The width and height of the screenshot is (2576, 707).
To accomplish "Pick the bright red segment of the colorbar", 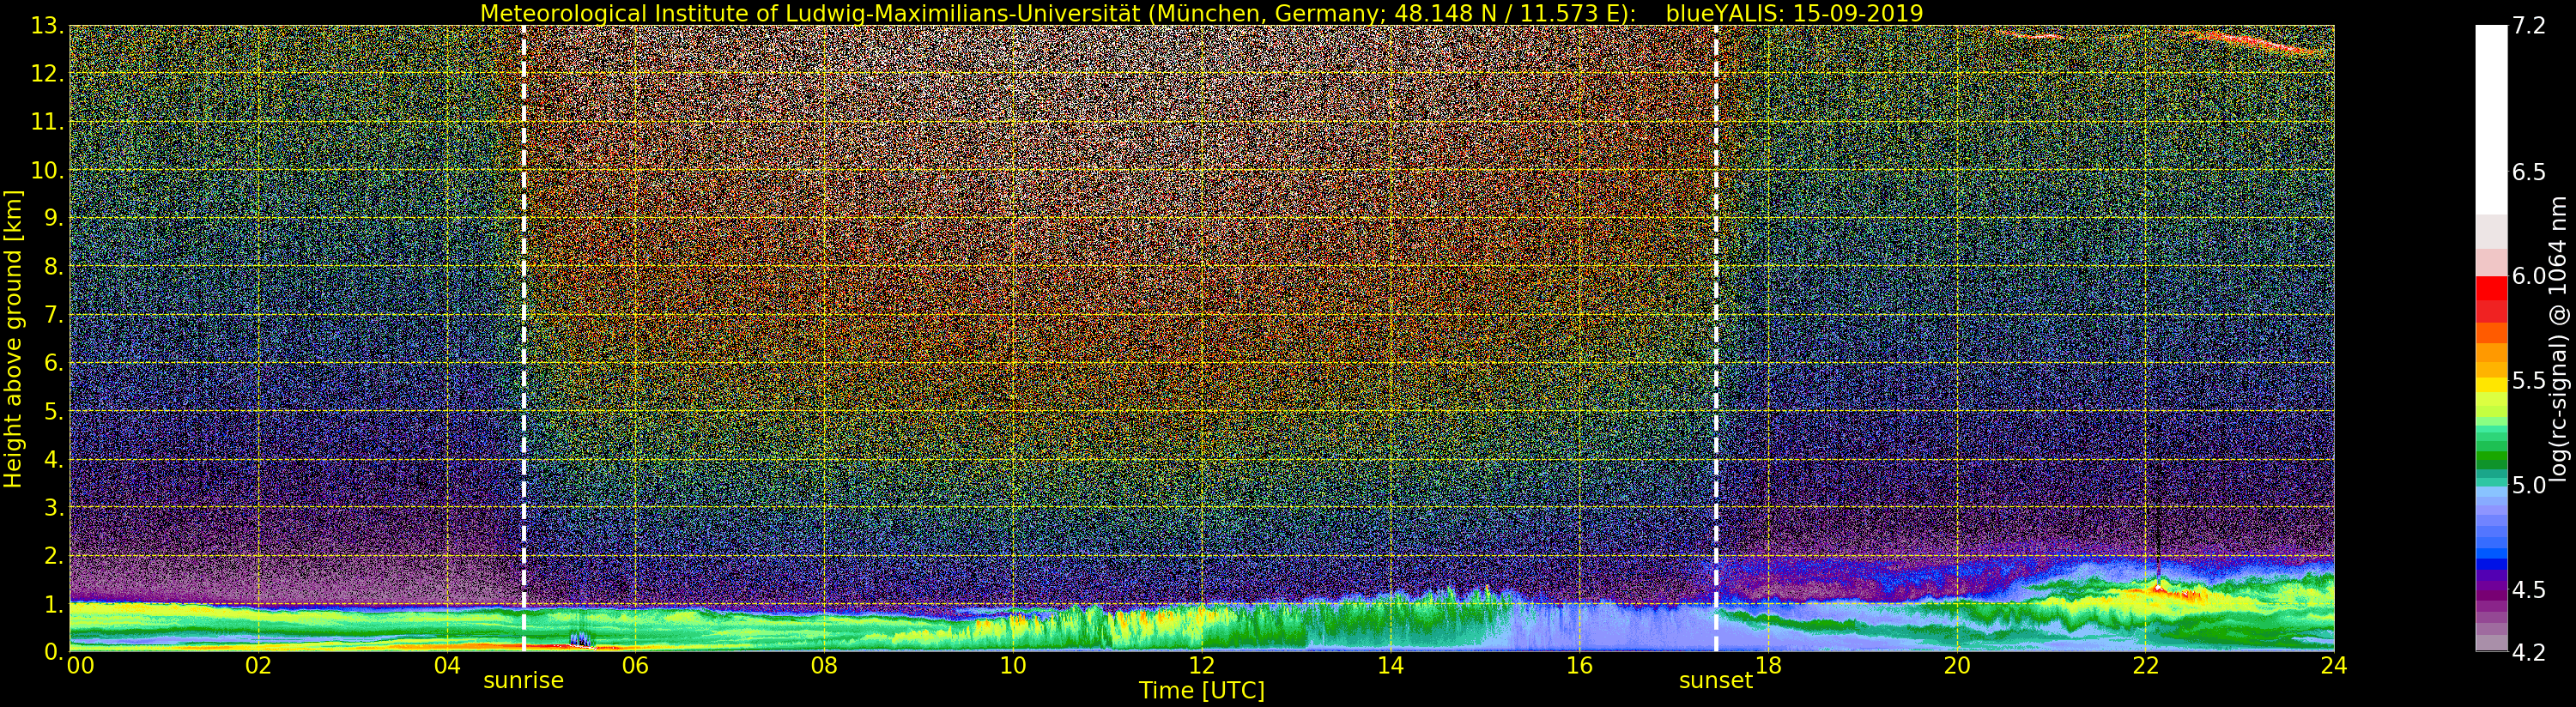I will click(2491, 287).
